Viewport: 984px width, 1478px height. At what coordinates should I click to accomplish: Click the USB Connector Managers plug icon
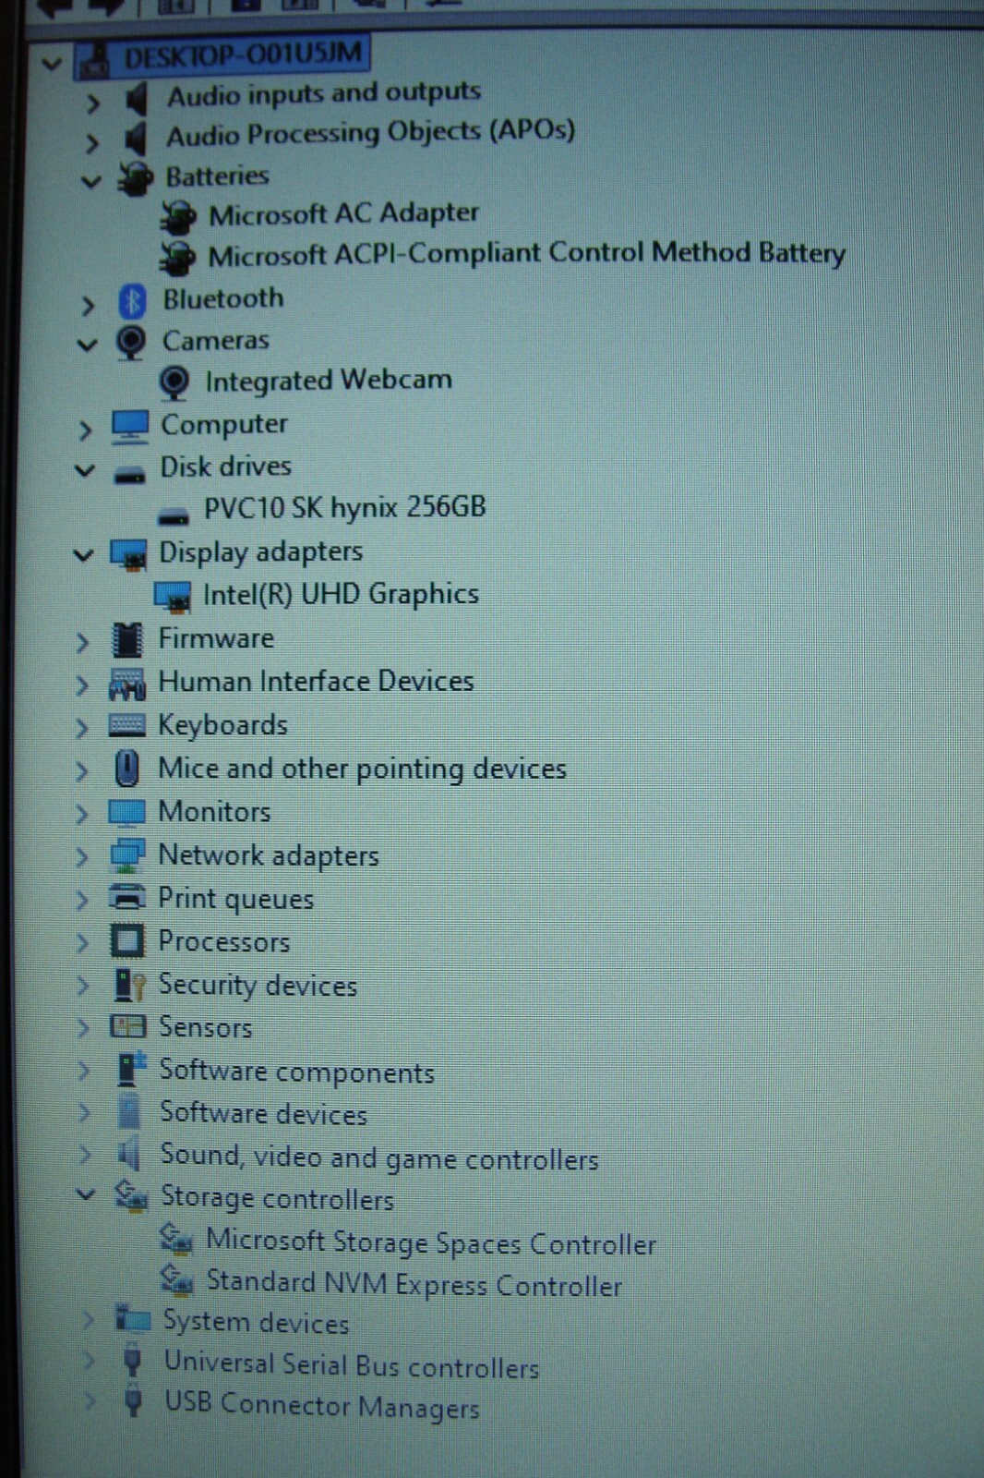pos(133,1400)
